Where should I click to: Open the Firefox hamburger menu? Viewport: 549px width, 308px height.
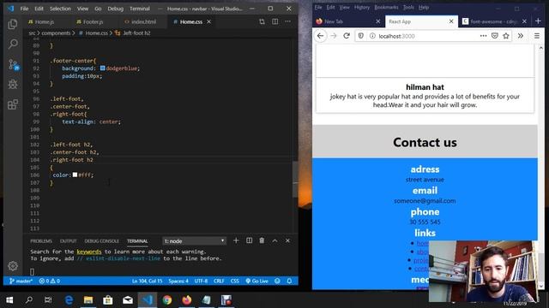(537, 36)
